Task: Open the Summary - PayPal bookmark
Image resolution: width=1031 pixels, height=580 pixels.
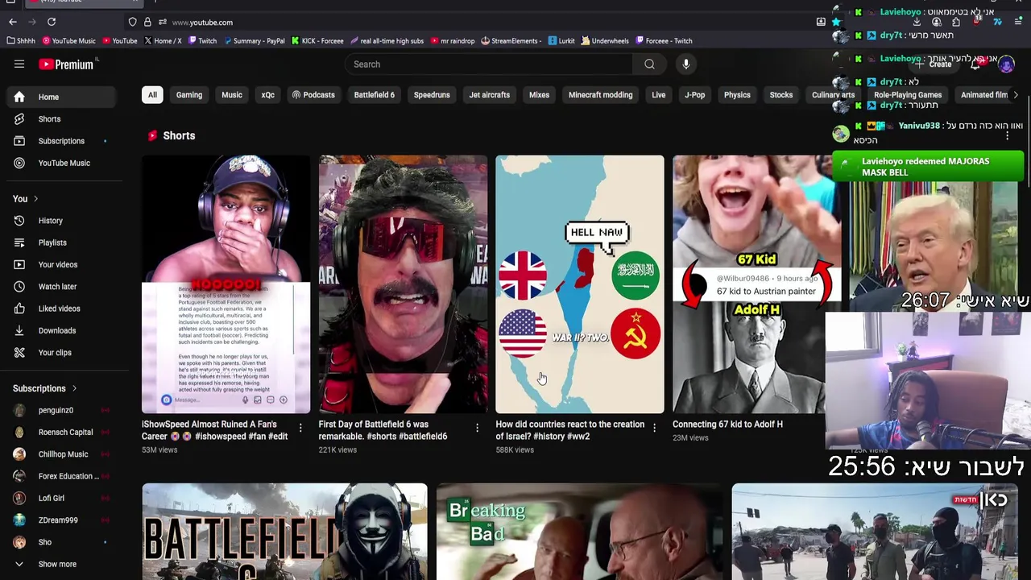Action: [x=254, y=41]
